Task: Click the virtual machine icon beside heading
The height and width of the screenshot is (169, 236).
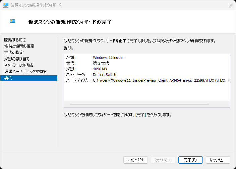Action: (x=12, y=22)
